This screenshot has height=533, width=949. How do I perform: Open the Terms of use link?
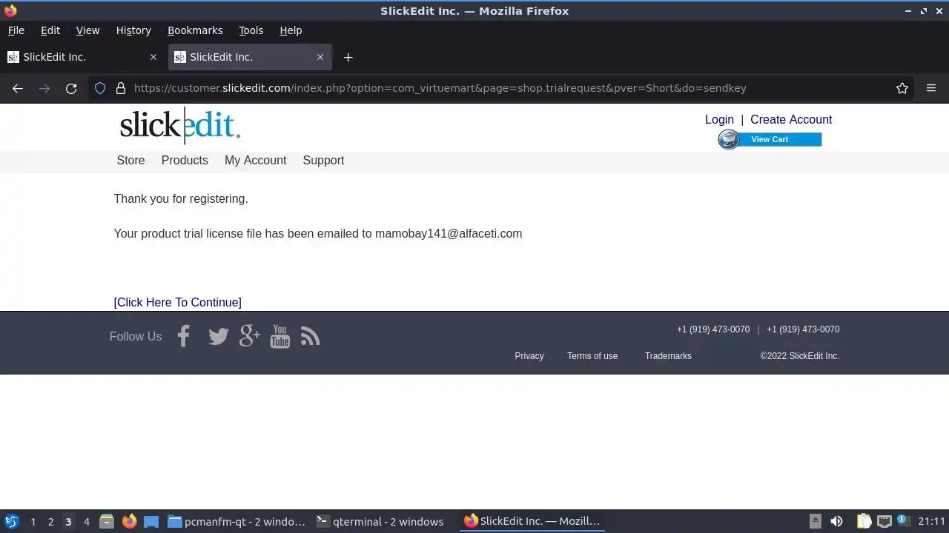coord(592,356)
